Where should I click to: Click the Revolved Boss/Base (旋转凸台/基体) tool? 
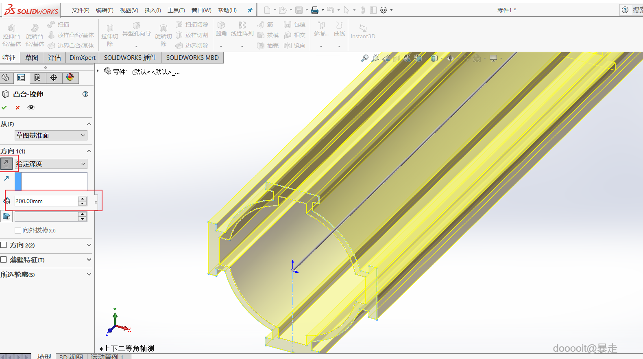[35, 35]
